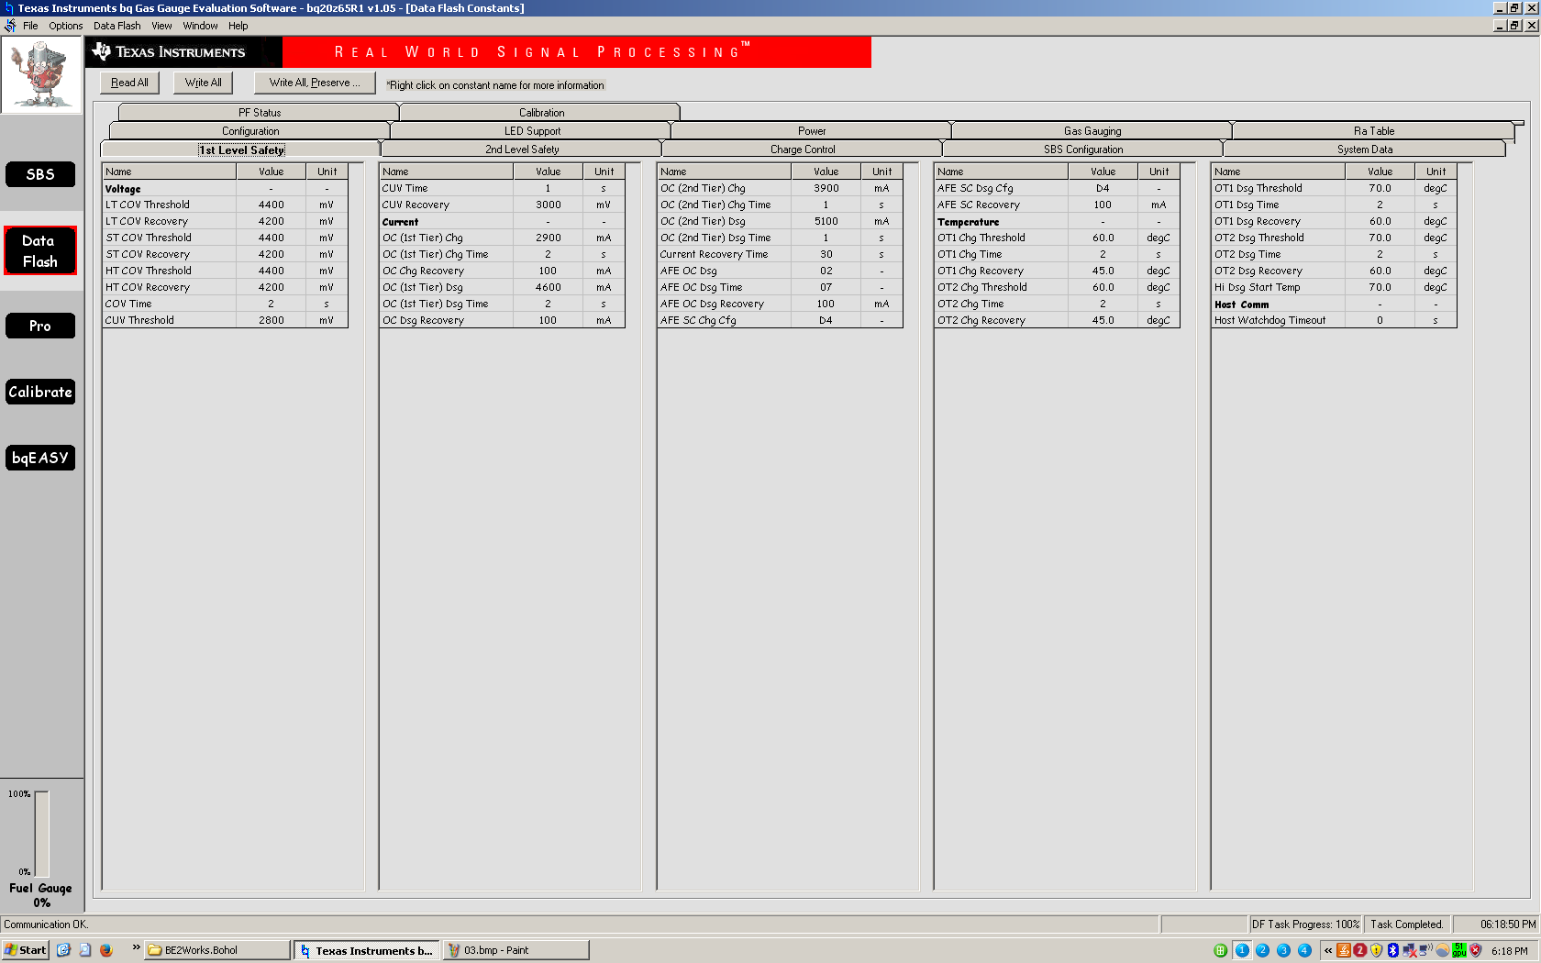Open the SBS screen from the sidebar
1541x963 pixels.
40,174
